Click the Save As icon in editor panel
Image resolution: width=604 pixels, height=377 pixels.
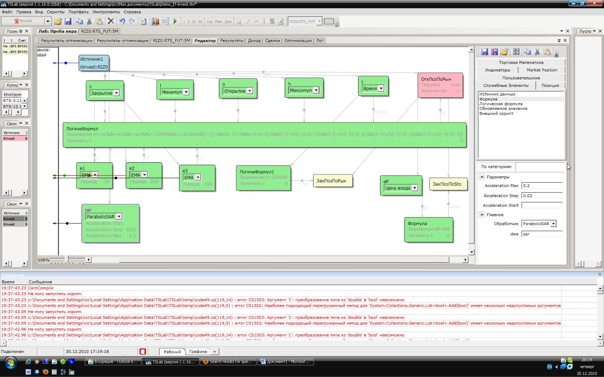pyautogui.click(x=494, y=52)
